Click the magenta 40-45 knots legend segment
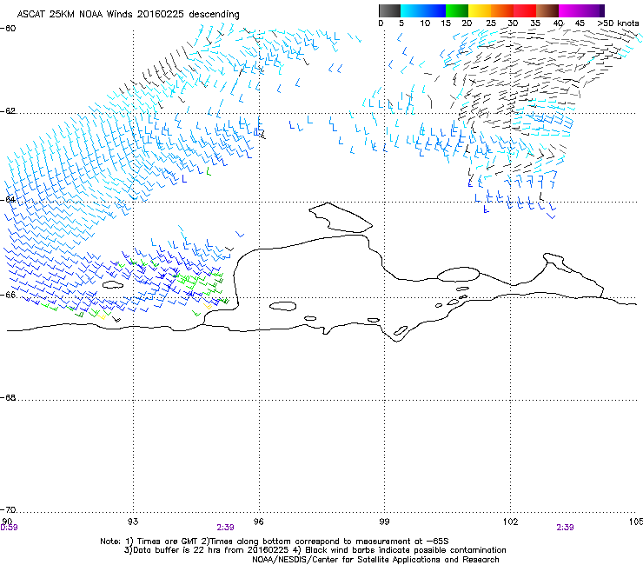Image resolution: width=643 pixels, height=565 pixels. 570,10
